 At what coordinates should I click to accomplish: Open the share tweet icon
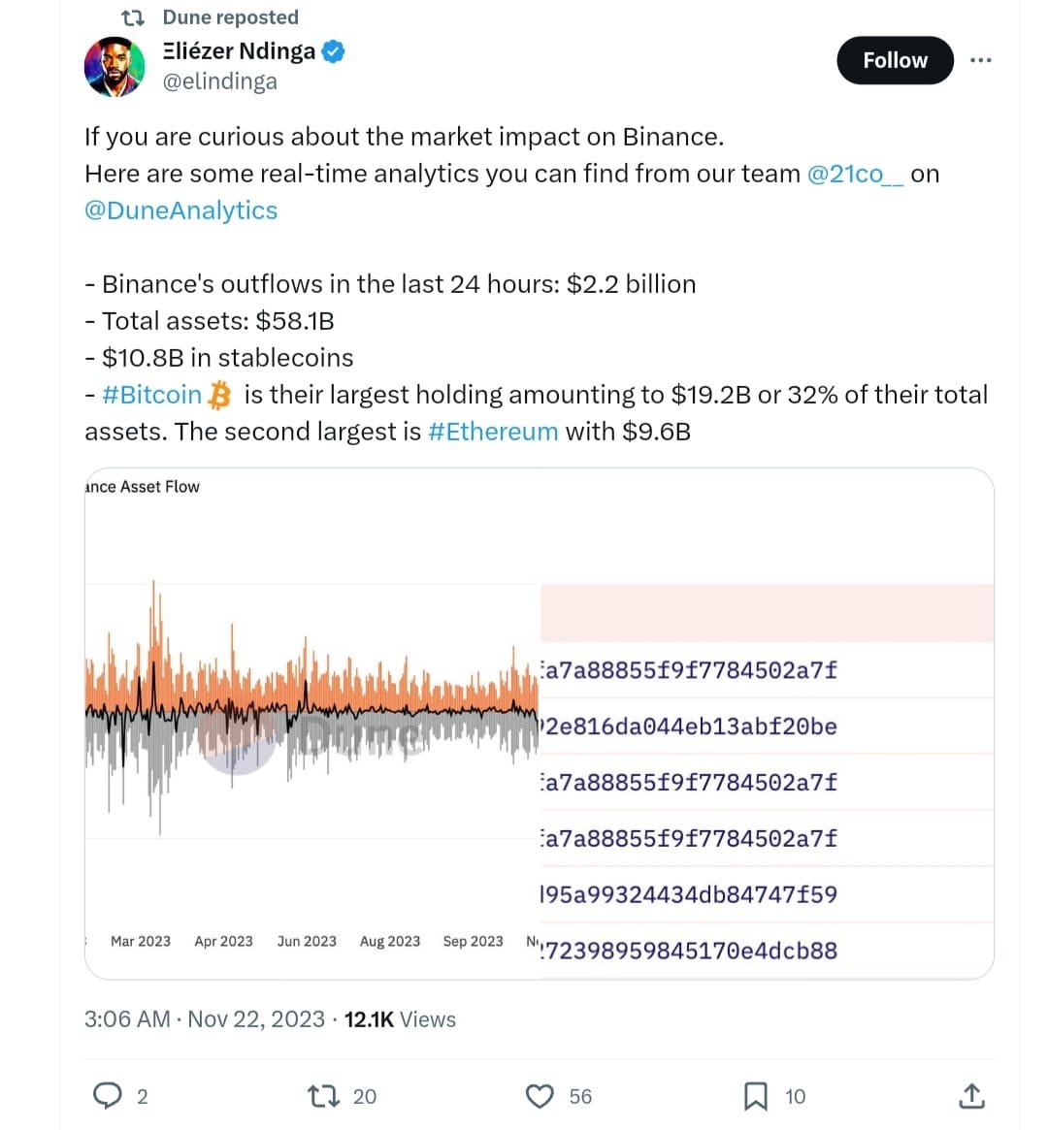[971, 1096]
